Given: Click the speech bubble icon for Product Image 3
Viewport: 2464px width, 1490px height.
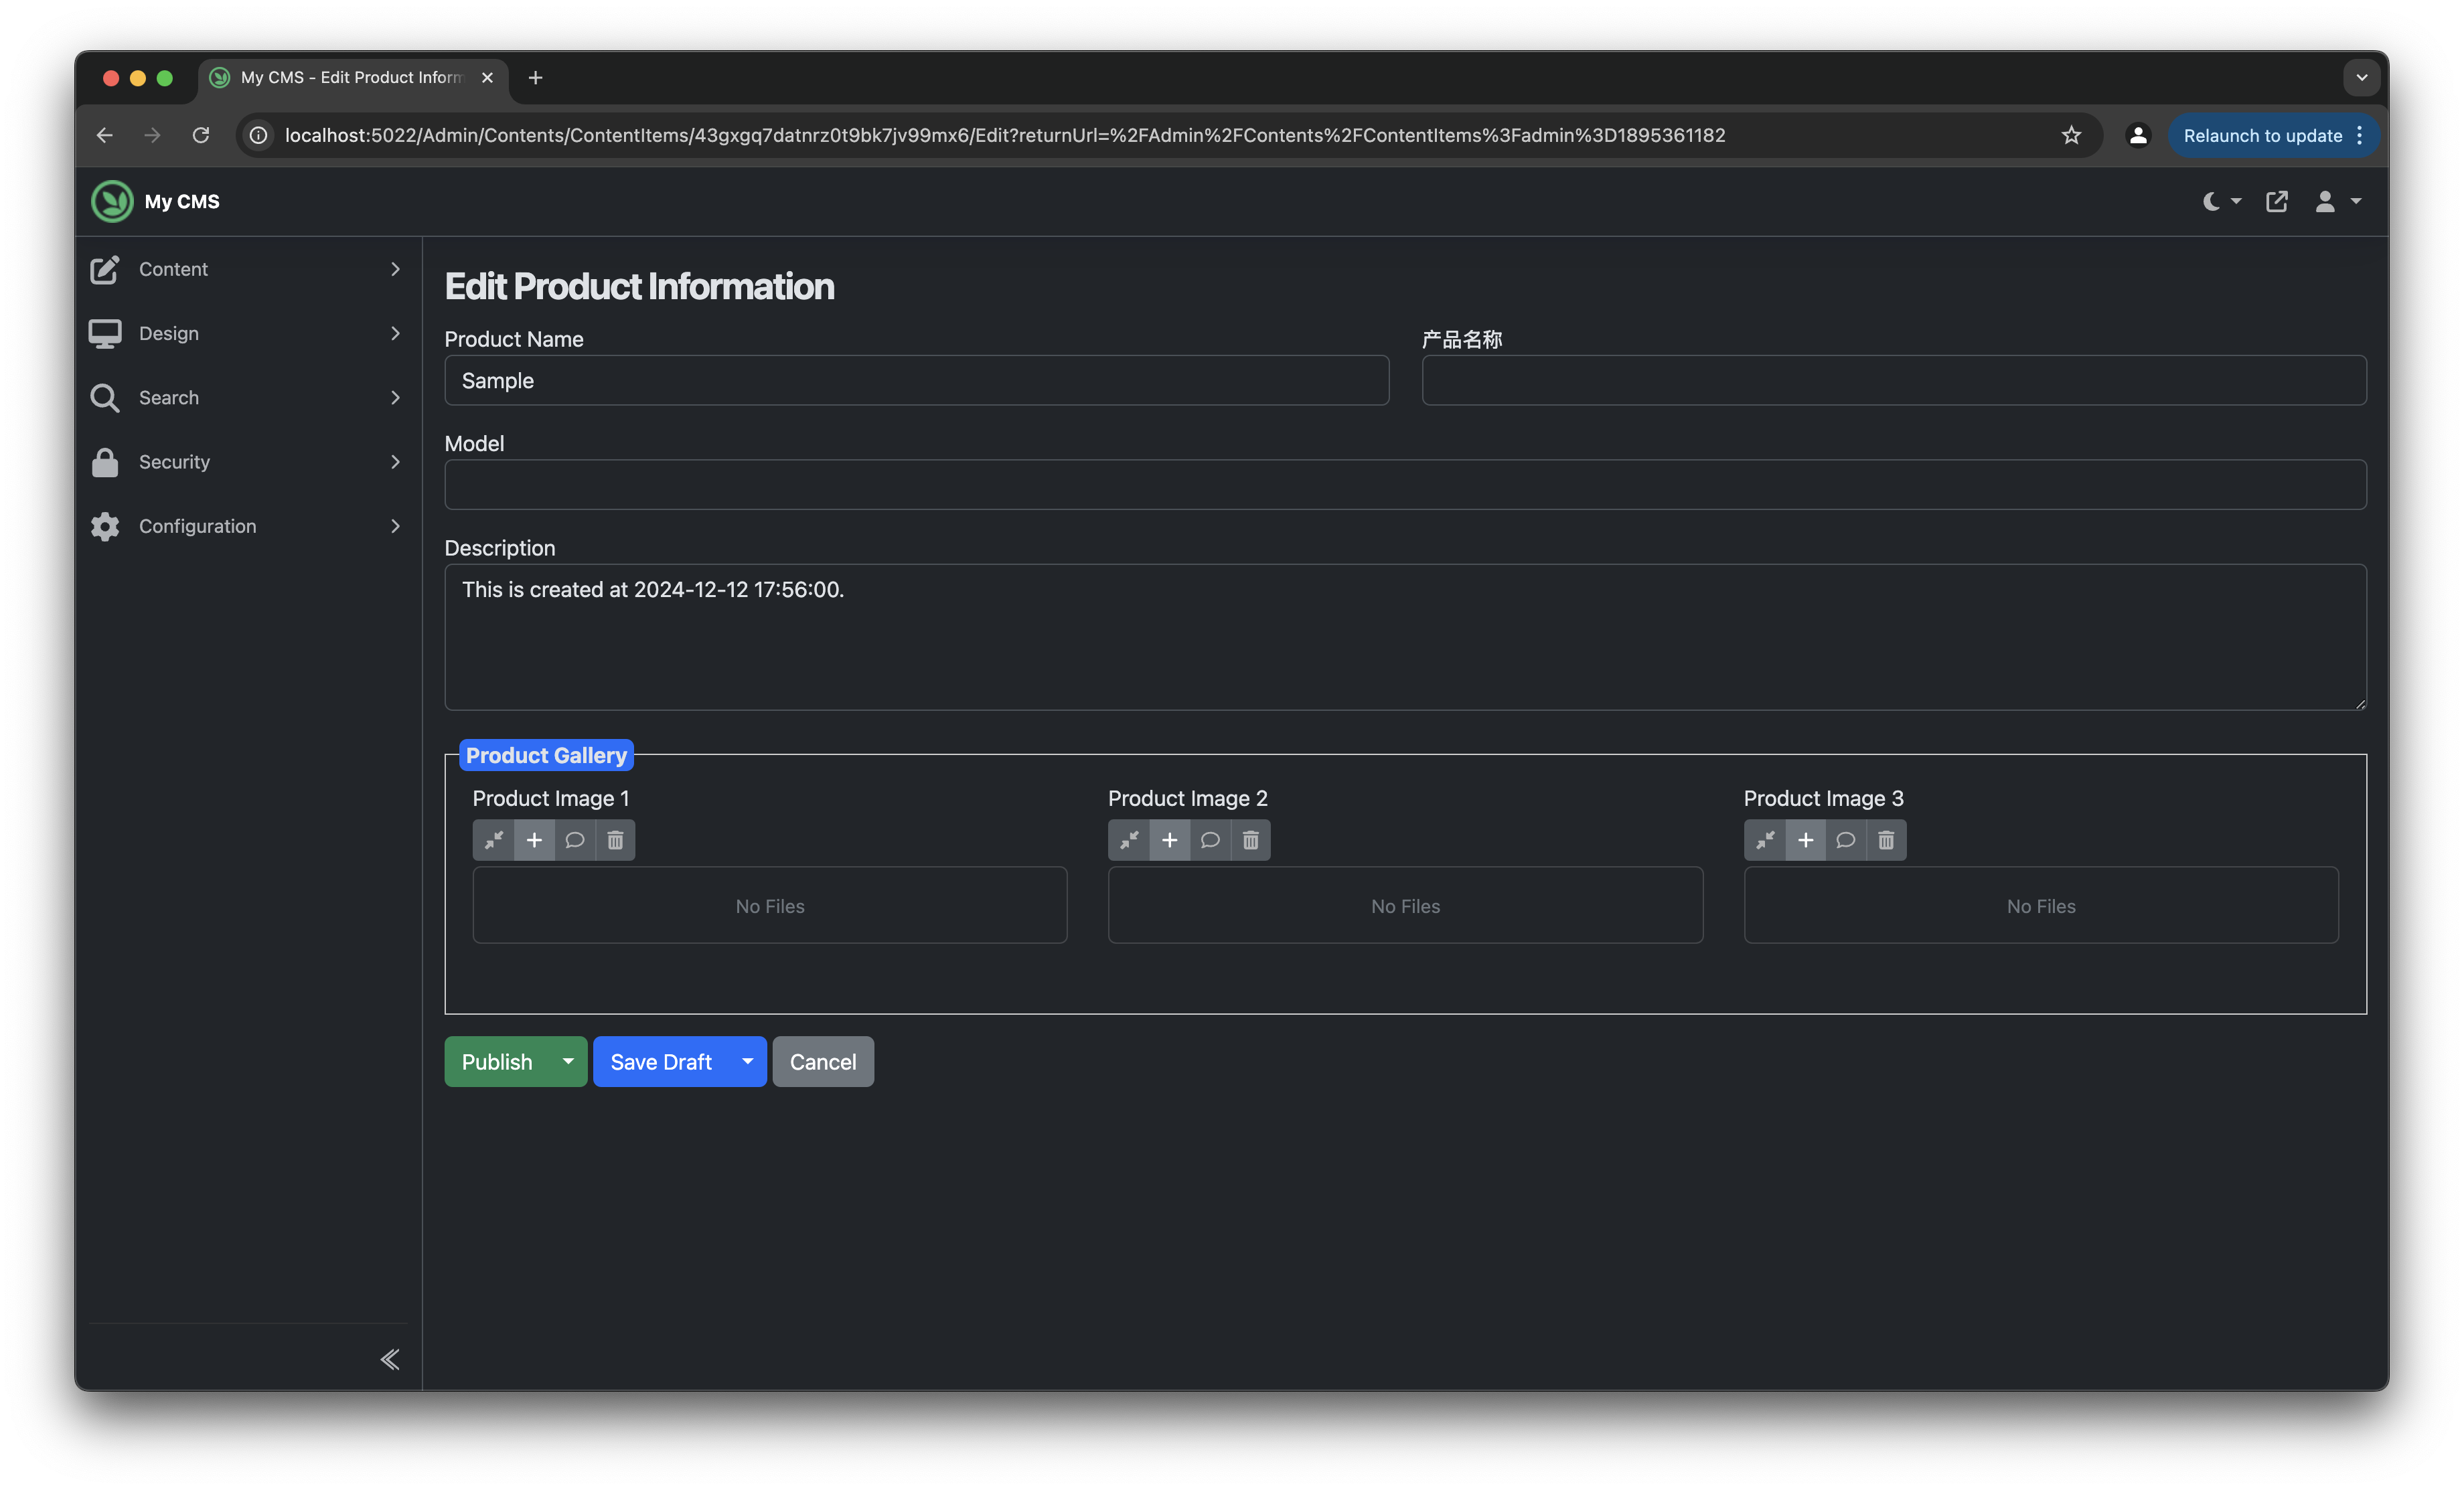Looking at the screenshot, I should pyautogui.click(x=1845, y=840).
